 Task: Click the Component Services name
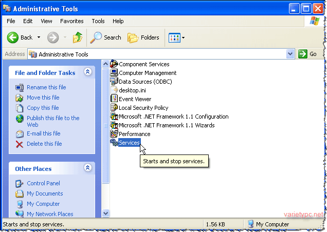click(x=144, y=64)
